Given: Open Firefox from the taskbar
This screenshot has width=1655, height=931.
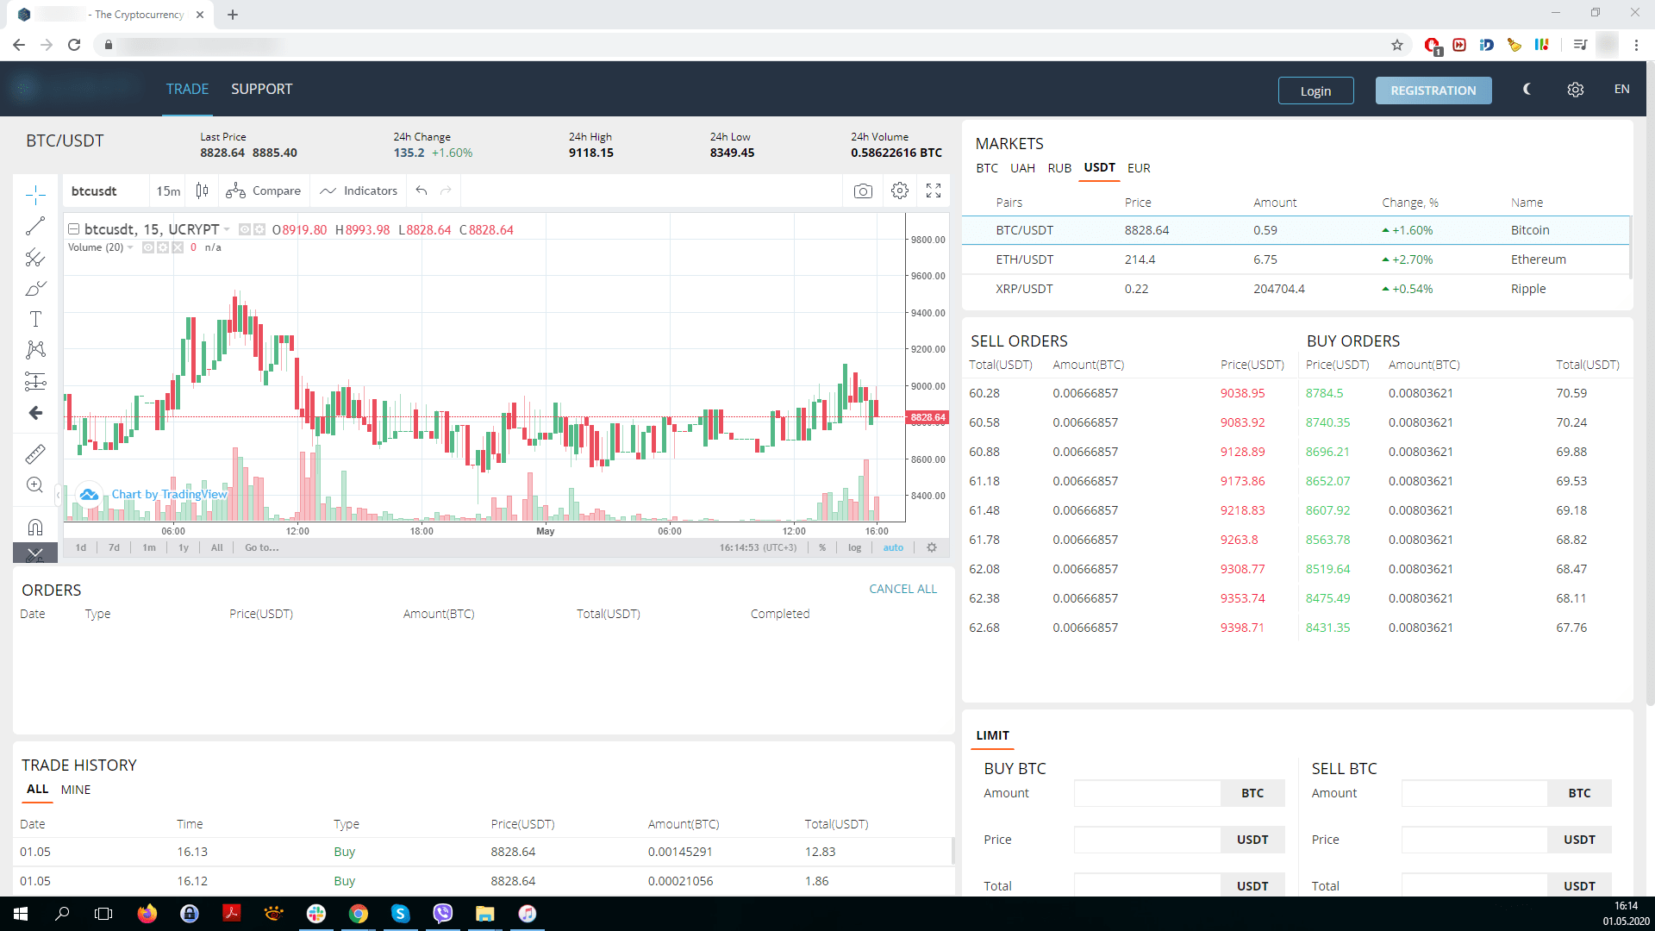Looking at the screenshot, I should tap(147, 914).
